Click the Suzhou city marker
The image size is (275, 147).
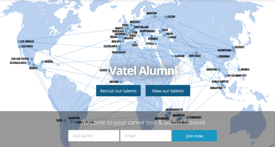pos(233,47)
